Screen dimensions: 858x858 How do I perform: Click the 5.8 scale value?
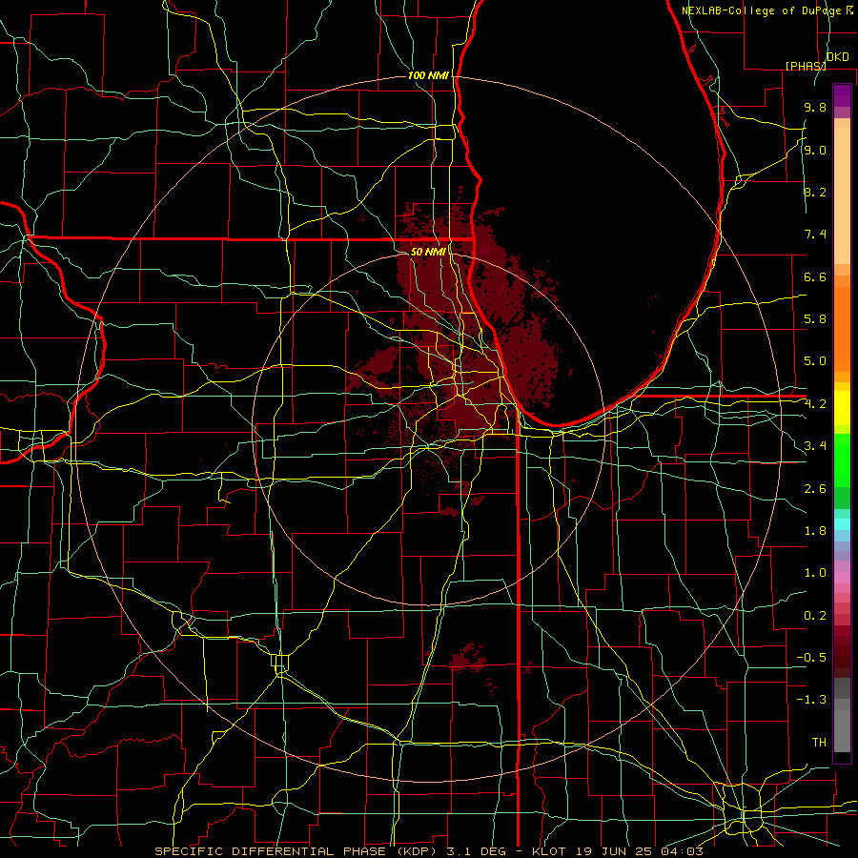815,319
